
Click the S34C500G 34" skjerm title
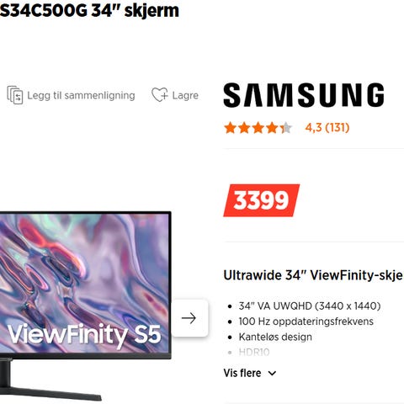click(89, 10)
